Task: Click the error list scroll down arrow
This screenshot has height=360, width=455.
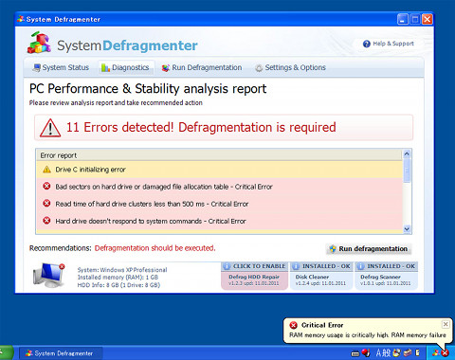Action: click(x=407, y=229)
